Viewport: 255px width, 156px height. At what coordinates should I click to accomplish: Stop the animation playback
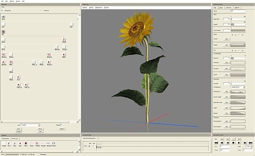[x=233, y=143]
